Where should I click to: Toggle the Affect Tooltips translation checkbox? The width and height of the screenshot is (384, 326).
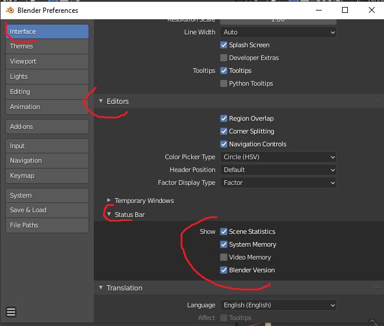click(224, 318)
